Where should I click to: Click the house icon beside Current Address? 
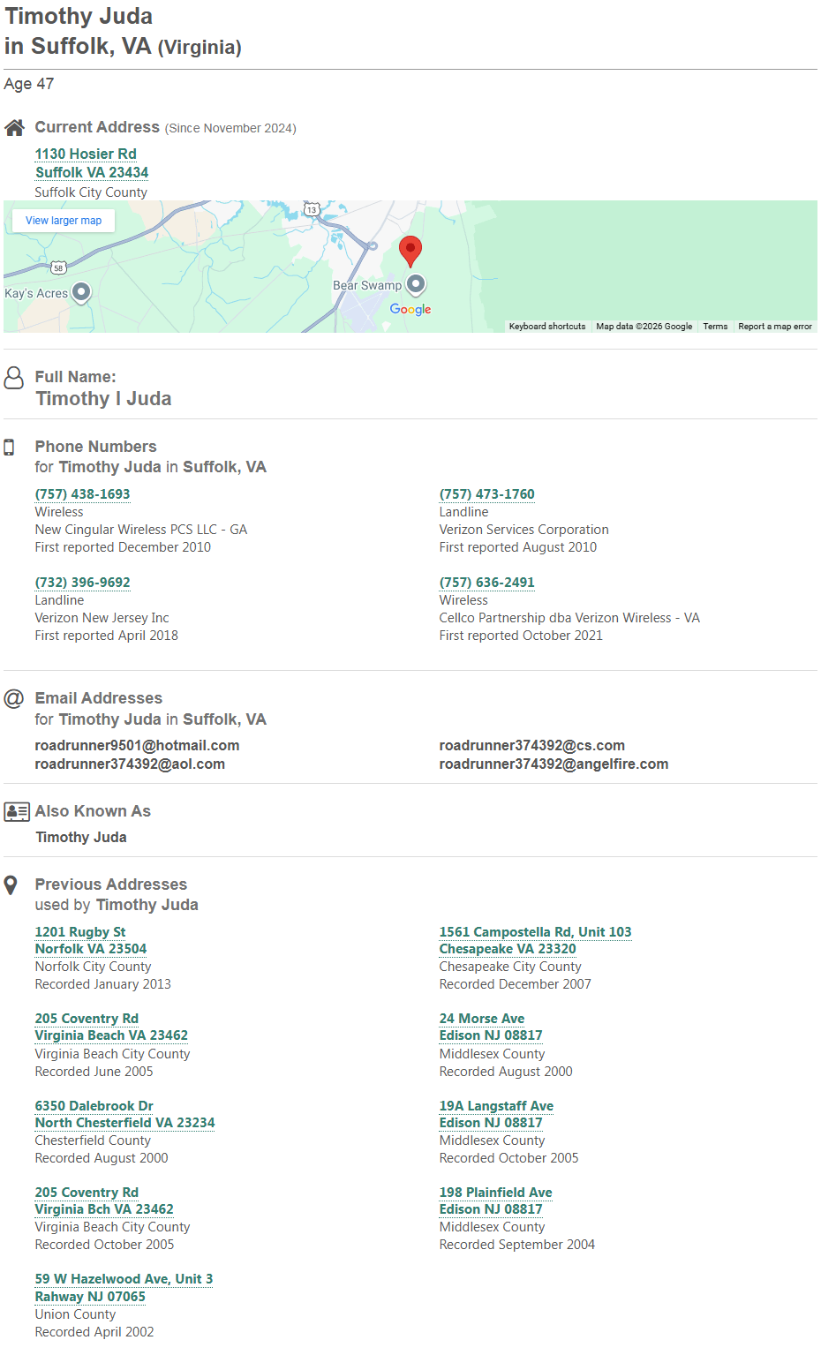click(14, 128)
